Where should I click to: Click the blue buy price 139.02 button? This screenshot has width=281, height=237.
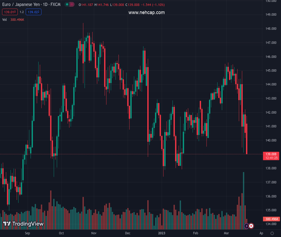[34, 12]
